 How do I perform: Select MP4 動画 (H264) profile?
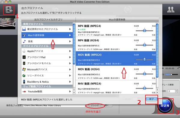116,44
